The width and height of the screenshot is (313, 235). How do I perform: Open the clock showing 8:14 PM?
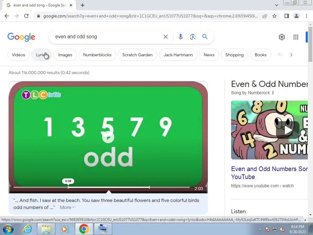coord(297,229)
